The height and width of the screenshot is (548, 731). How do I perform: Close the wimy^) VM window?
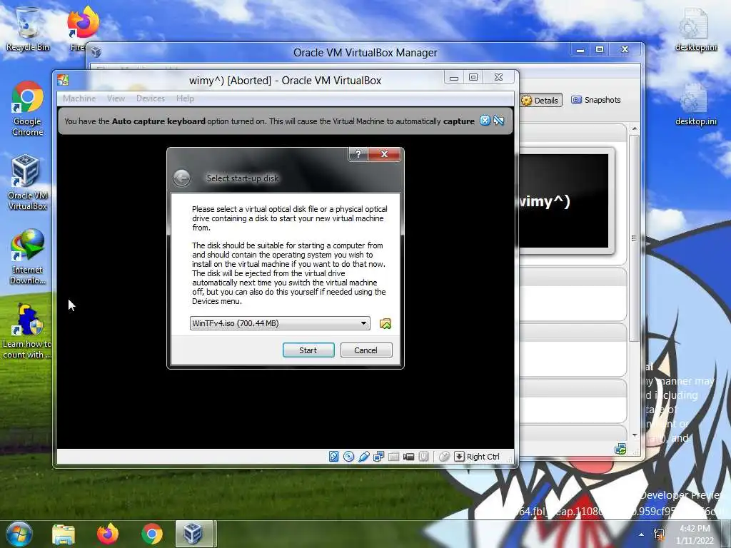498,77
